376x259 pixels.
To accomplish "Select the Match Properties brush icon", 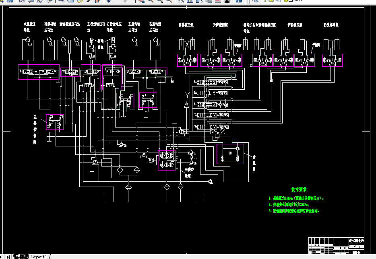I will [x=89, y=1].
